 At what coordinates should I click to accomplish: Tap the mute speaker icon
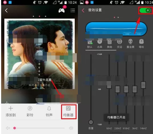pyautogui.click(x=8, y=128)
